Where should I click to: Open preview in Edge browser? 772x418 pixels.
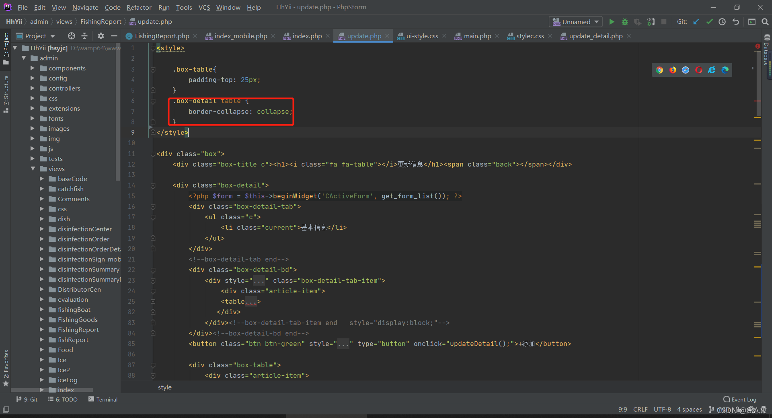tap(725, 70)
